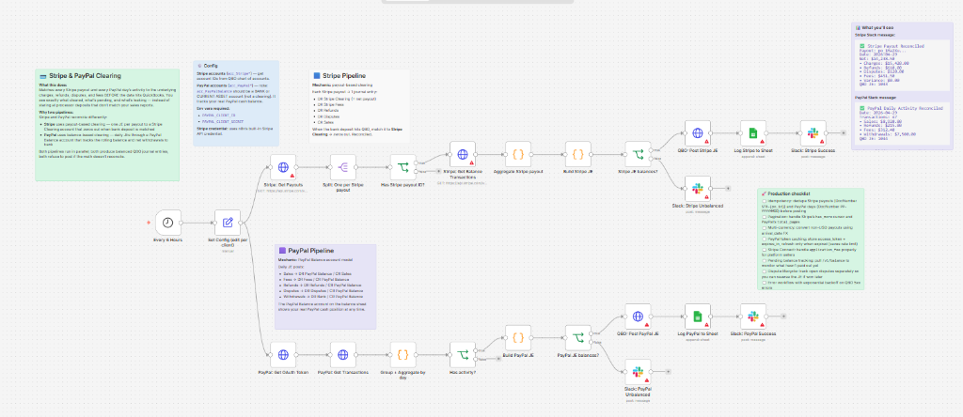Image resolution: width=963 pixels, height=417 pixels.
Task: Select the PayPal: Get Transactions node
Action: coord(342,354)
